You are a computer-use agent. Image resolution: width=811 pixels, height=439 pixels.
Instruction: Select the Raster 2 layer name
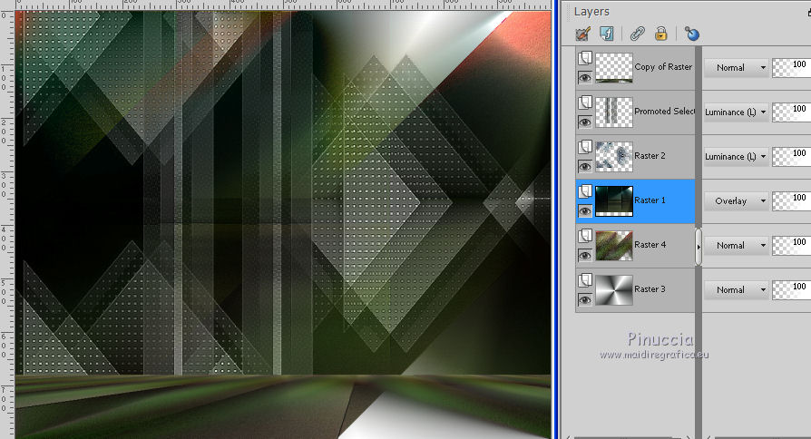click(x=650, y=156)
